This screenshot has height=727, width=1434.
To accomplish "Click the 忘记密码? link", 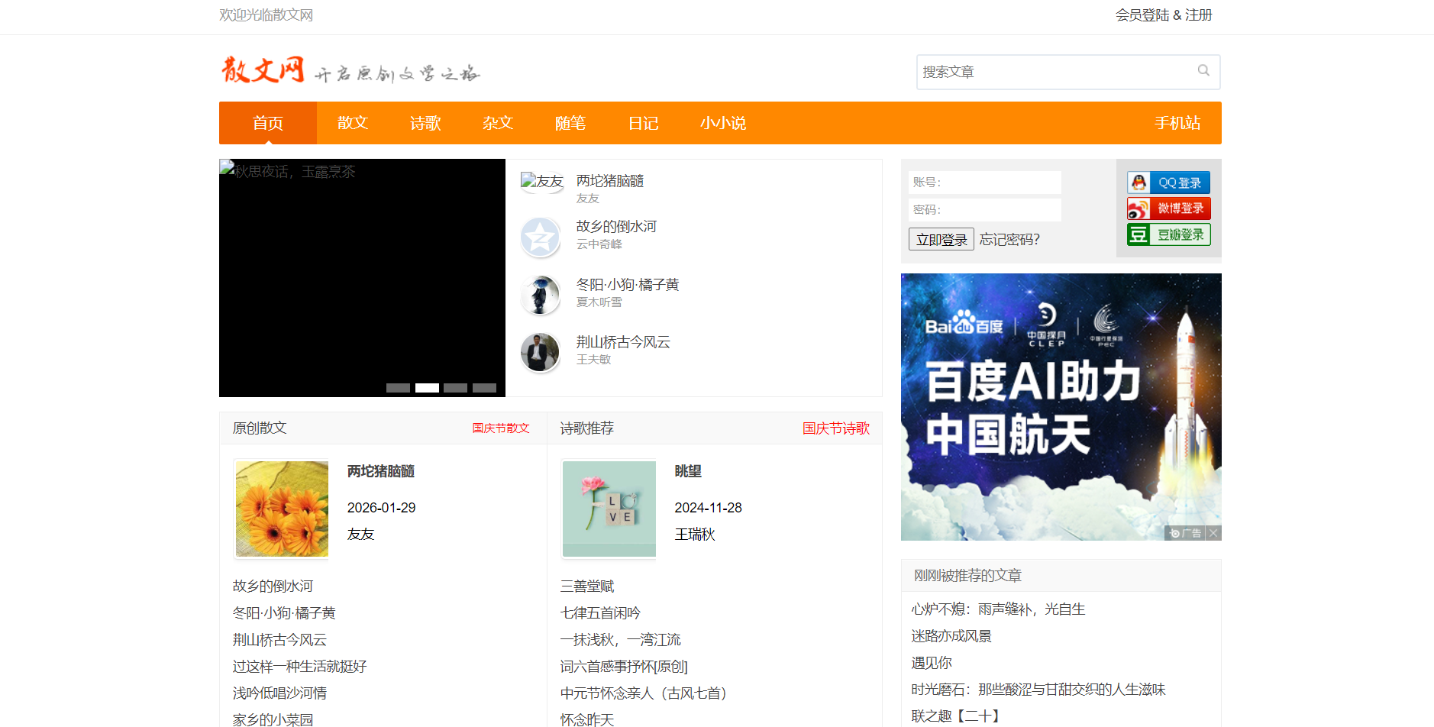I will [1009, 240].
